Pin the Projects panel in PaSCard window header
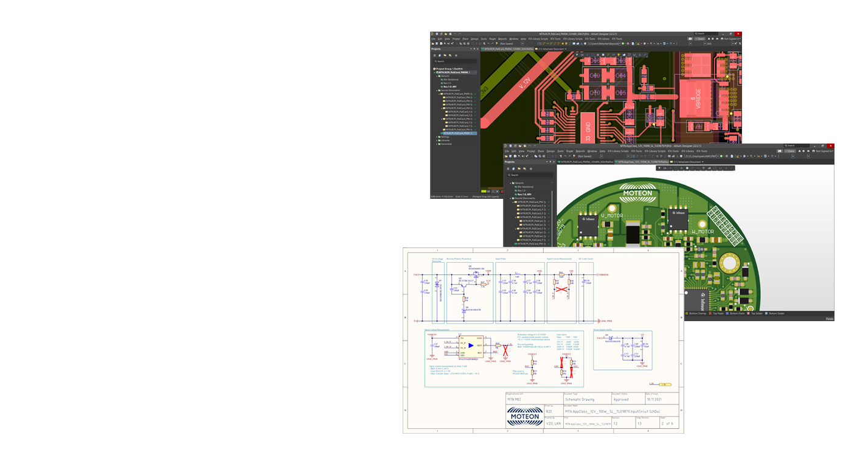843x458 pixels. [474, 49]
